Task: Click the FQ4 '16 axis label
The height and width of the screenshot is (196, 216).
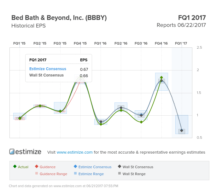Action: click(x=161, y=43)
